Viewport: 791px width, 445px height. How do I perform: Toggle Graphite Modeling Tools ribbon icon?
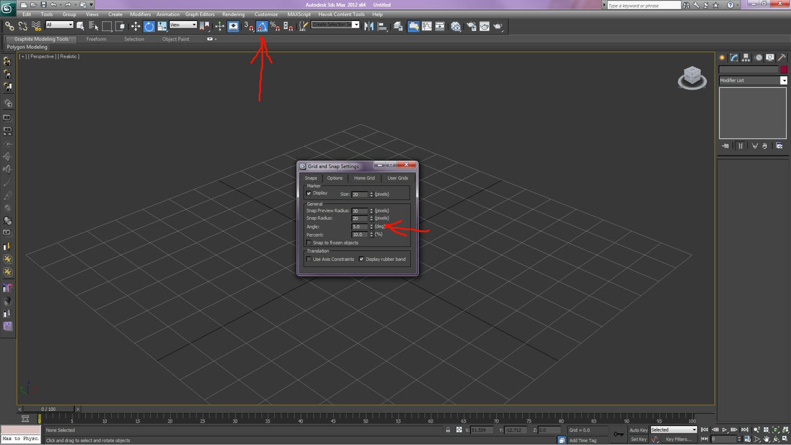pyautogui.click(x=413, y=26)
